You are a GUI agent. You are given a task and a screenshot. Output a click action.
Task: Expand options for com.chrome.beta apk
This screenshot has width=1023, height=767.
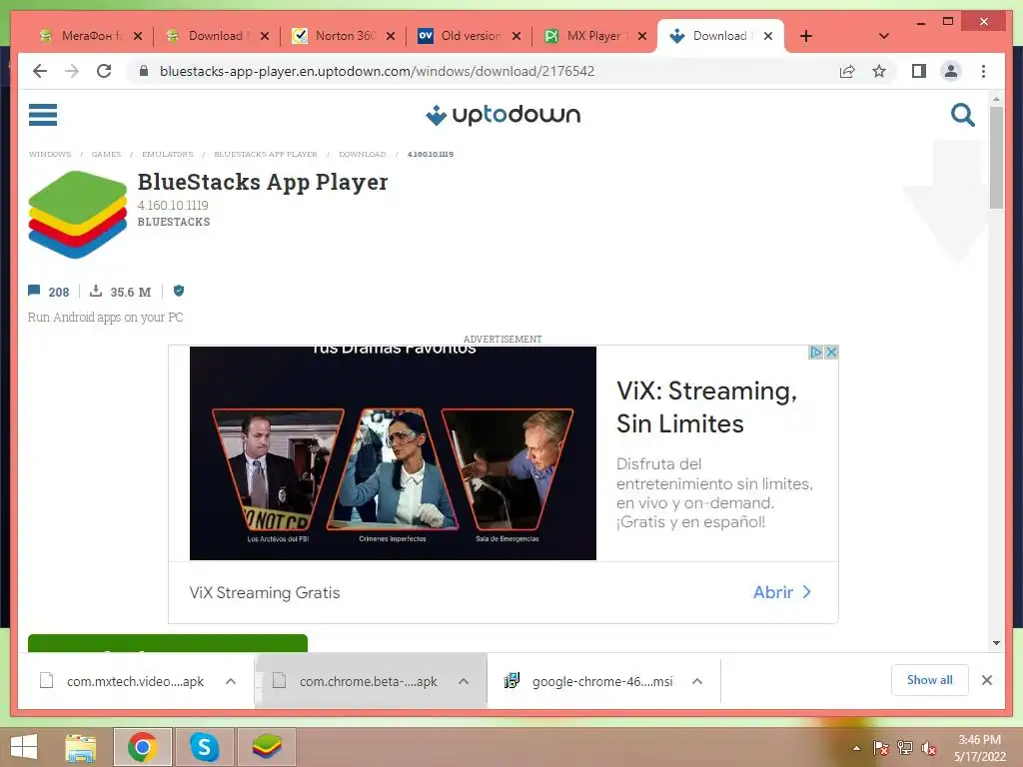pyautogui.click(x=464, y=681)
